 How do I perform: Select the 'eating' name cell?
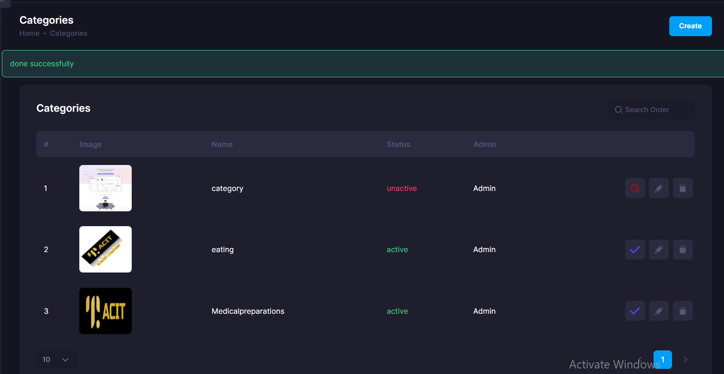click(223, 249)
